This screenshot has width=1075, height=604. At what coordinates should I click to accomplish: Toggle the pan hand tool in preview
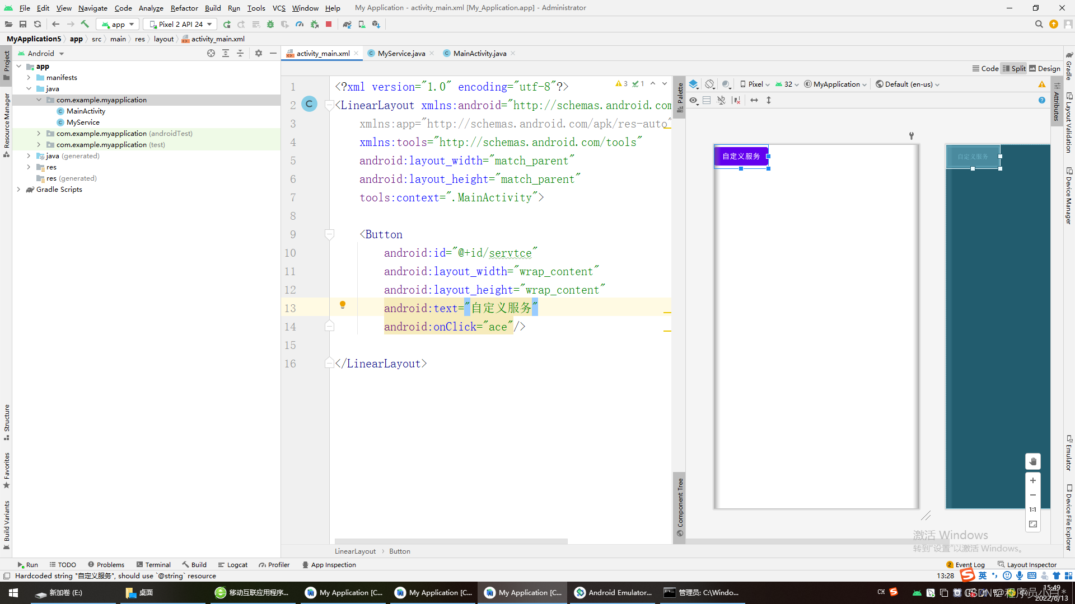tap(1032, 461)
